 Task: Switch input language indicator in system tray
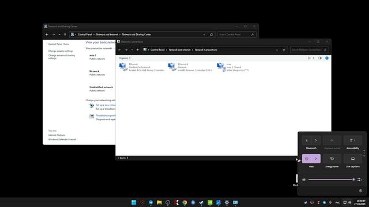[x=337, y=202]
